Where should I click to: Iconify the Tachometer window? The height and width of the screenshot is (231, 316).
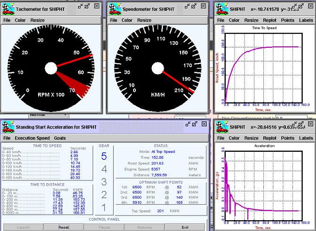click(x=80, y=7)
